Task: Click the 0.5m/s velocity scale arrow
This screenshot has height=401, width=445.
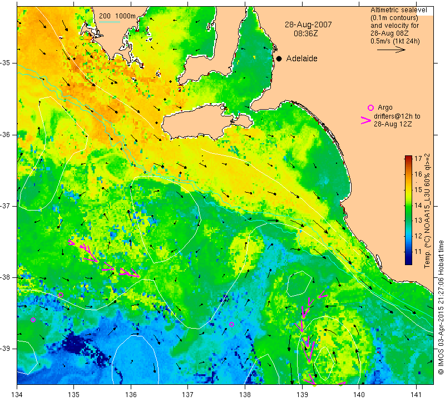Action: [391, 50]
